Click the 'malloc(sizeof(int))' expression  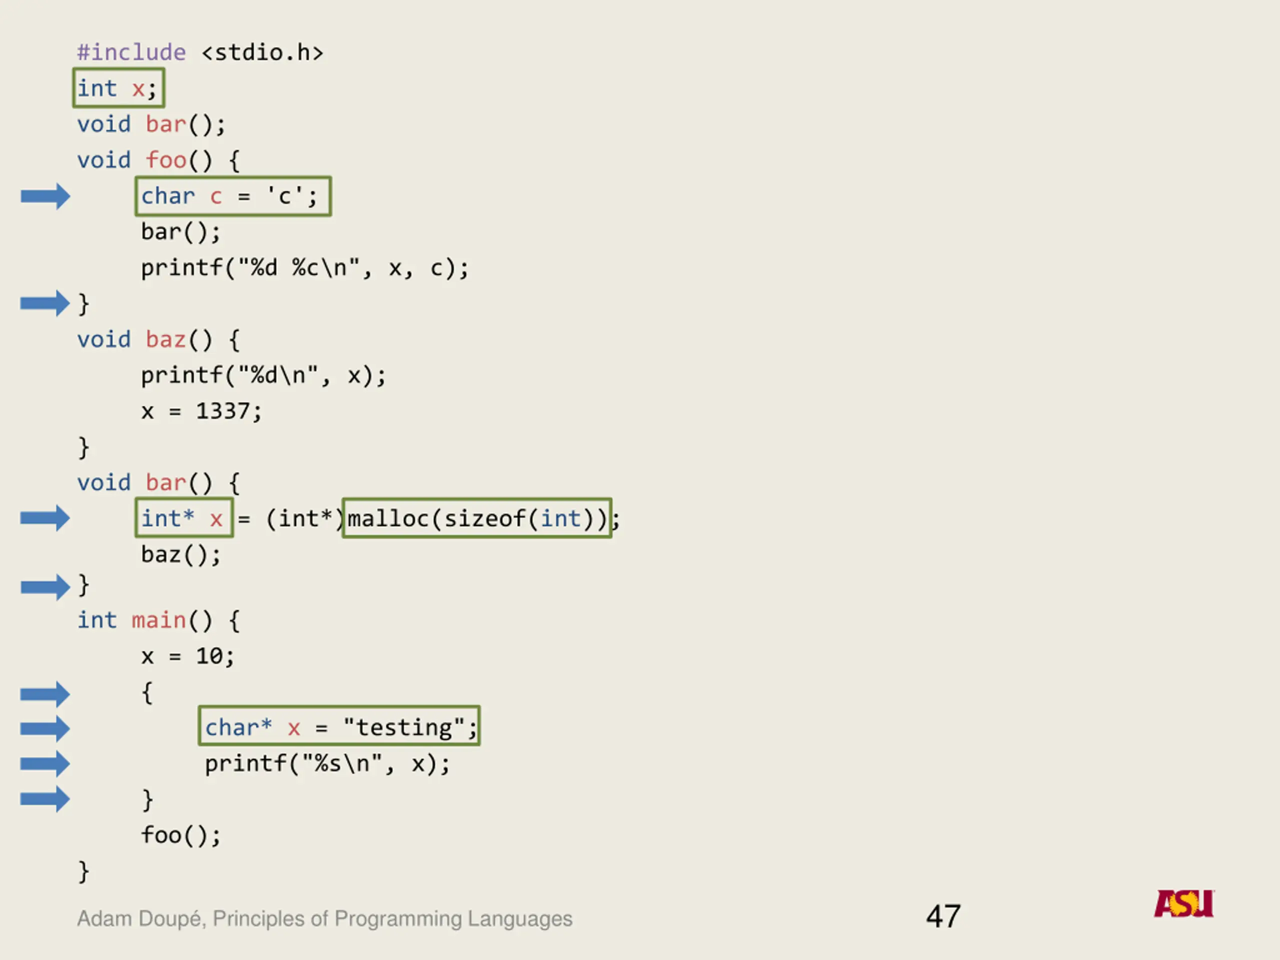pos(477,518)
